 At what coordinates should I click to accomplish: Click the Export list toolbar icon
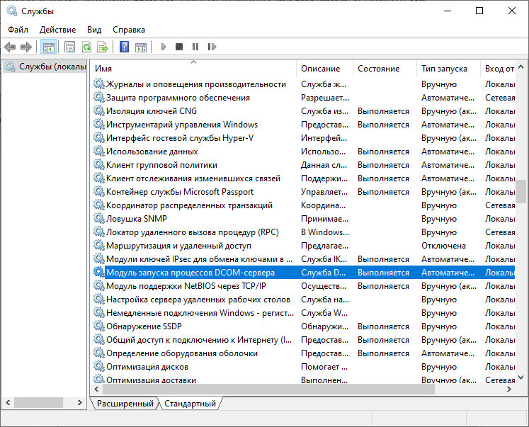click(x=103, y=47)
